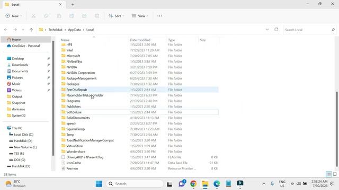Open the clock and date panel
The width and height of the screenshot is (339, 190).
pos(319,184)
